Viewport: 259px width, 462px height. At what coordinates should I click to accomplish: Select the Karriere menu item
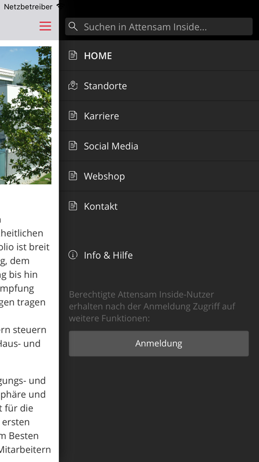[x=159, y=116]
